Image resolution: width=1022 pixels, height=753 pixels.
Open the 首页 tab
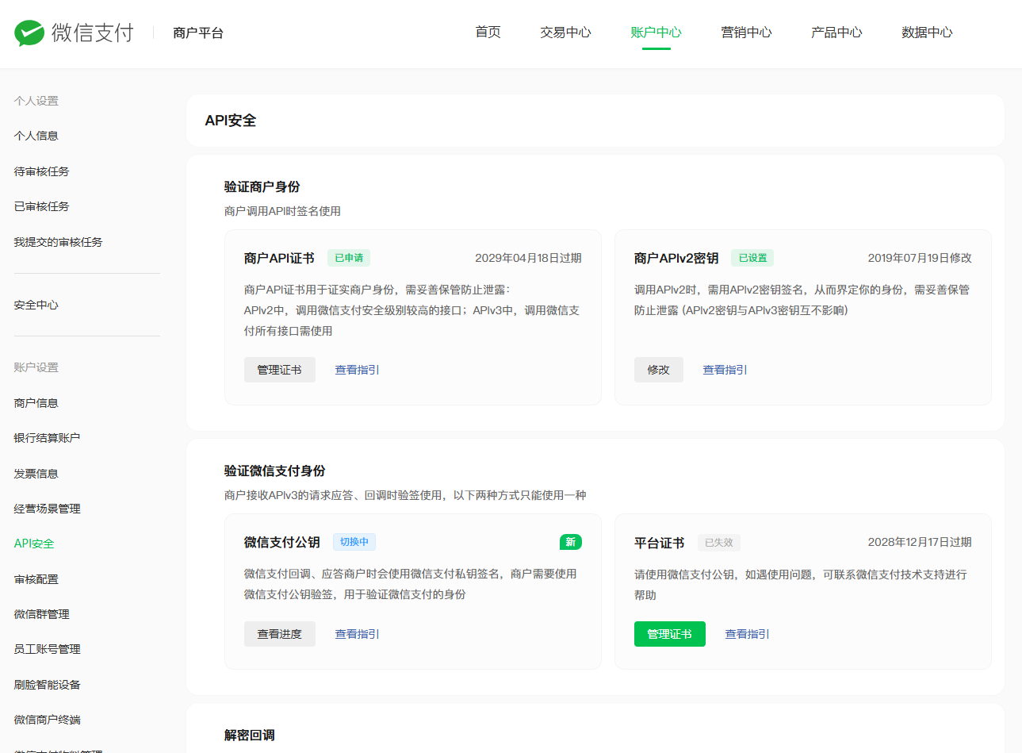tap(488, 32)
